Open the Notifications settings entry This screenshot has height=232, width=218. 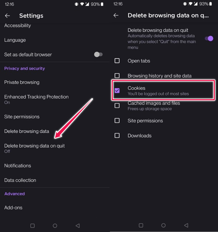(17, 165)
